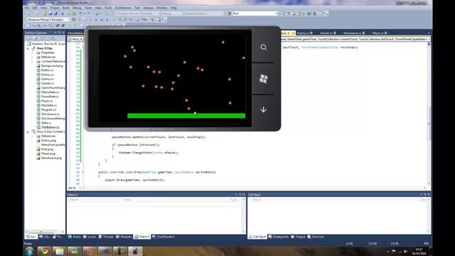Switch to the Output tab
The width and height of the screenshot is (455, 256).
[x=298, y=237]
